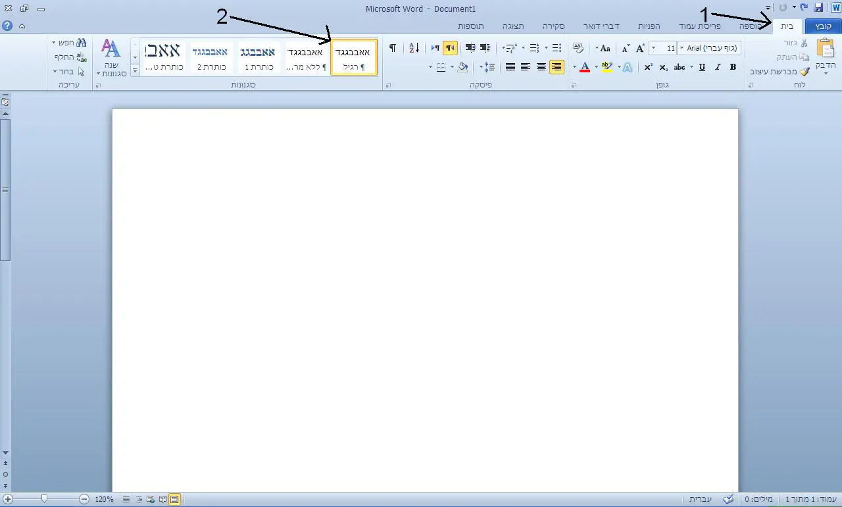842x507 pixels.
Task: Click the Clear Formatting icon
Action: click(578, 48)
